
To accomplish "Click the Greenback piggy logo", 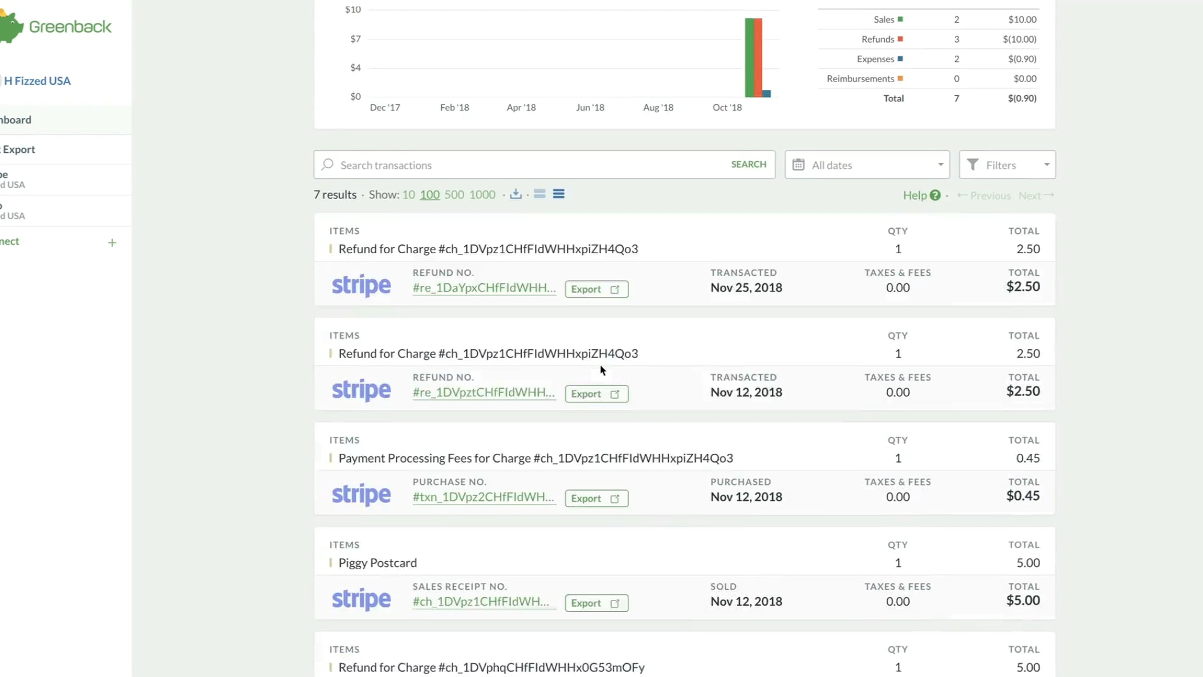I will pyautogui.click(x=12, y=27).
